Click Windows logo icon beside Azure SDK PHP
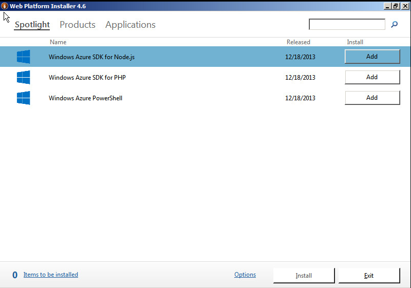 click(x=23, y=77)
